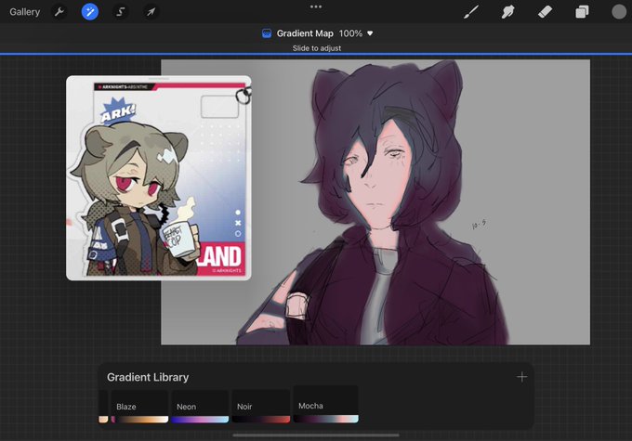Open the Adjustments magic wand menu
Screen dimensions: 632x441
pos(90,12)
